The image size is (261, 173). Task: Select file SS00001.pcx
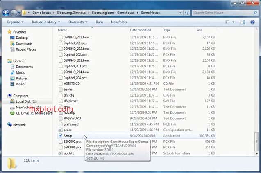pyautogui.click(x=73, y=147)
